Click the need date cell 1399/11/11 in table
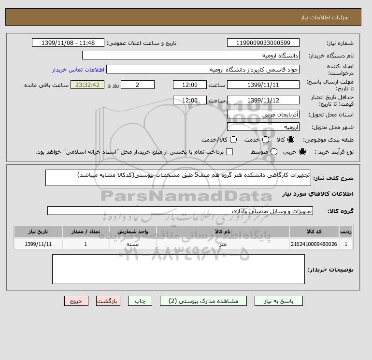The height and width of the screenshot is (360, 372). coord(38,244)
